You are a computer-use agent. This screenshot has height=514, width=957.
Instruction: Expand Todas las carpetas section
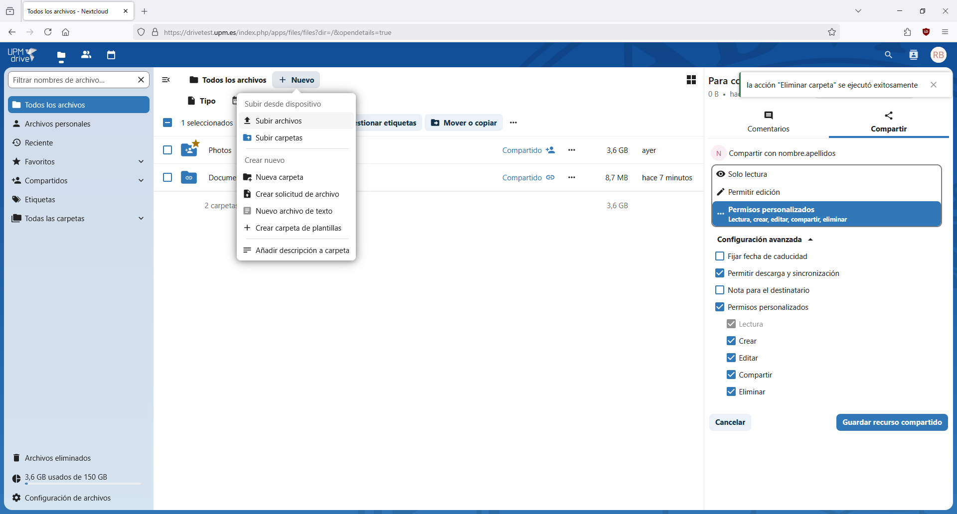pyautogui.click(x=141, y=218)
